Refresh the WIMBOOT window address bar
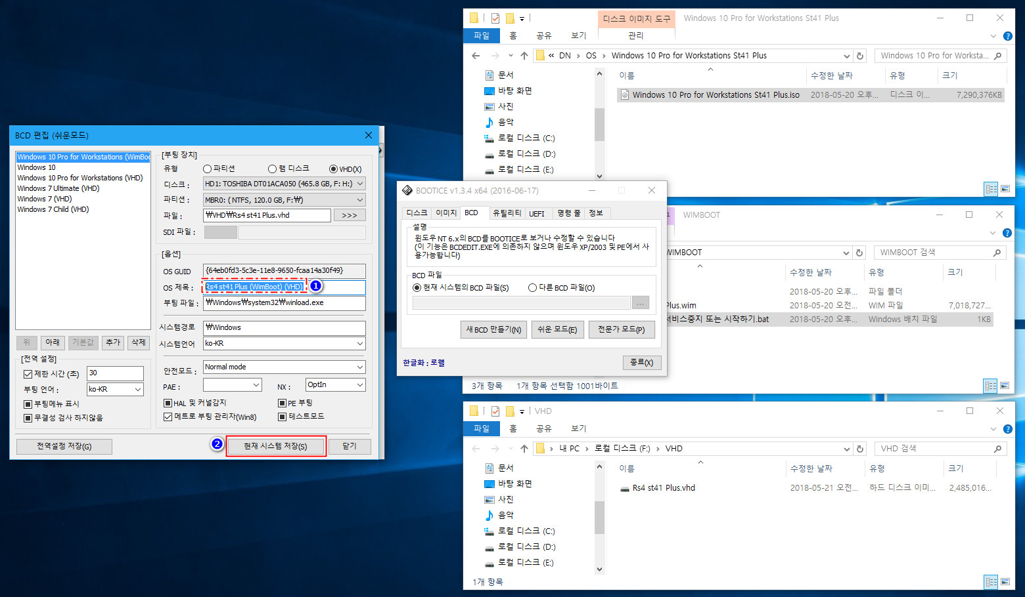 tap(859, 253)
